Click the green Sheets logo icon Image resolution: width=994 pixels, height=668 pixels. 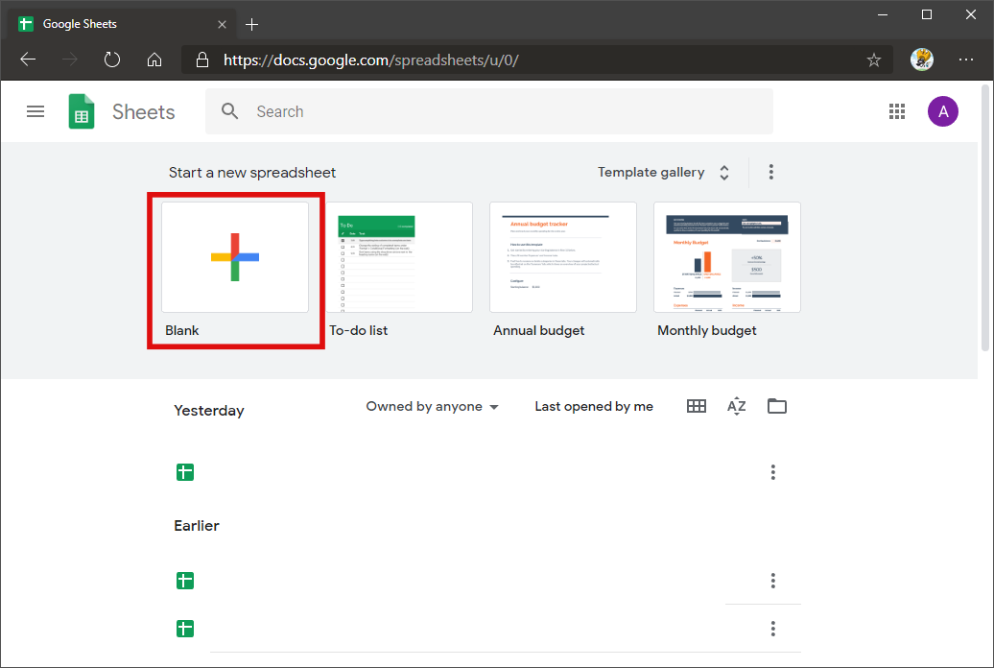[82, 111]
